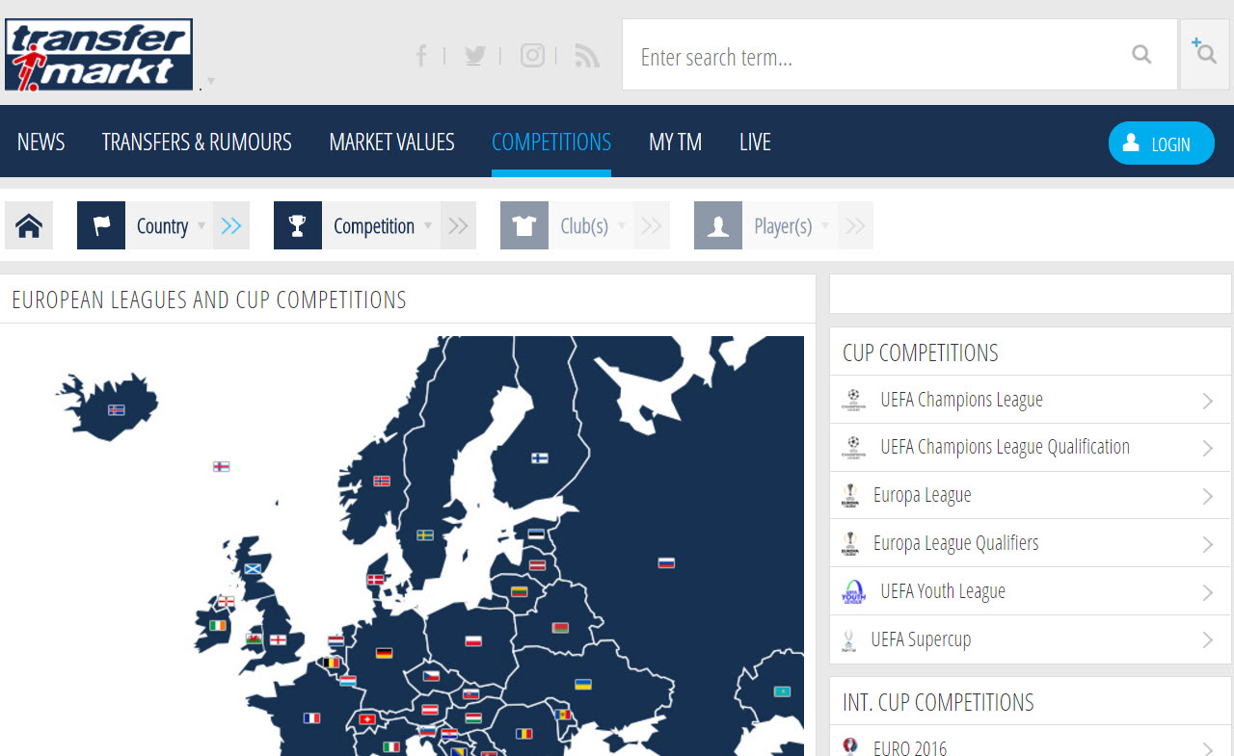The height and width of the screenshot is (756, 1234).
Task: Open the Club(s) dropdown selector
Action: (x=591, y=225)
